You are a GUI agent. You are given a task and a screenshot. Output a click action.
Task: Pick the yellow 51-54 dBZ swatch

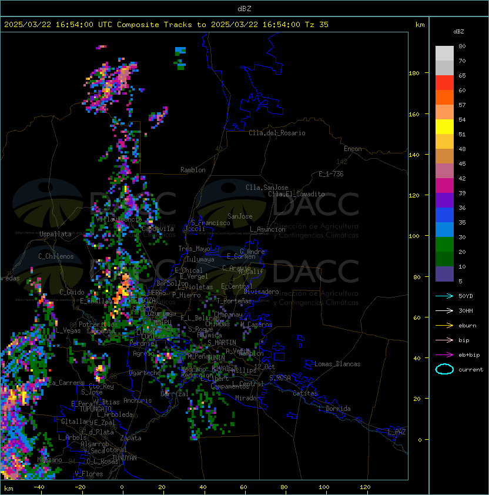[444, 127]
